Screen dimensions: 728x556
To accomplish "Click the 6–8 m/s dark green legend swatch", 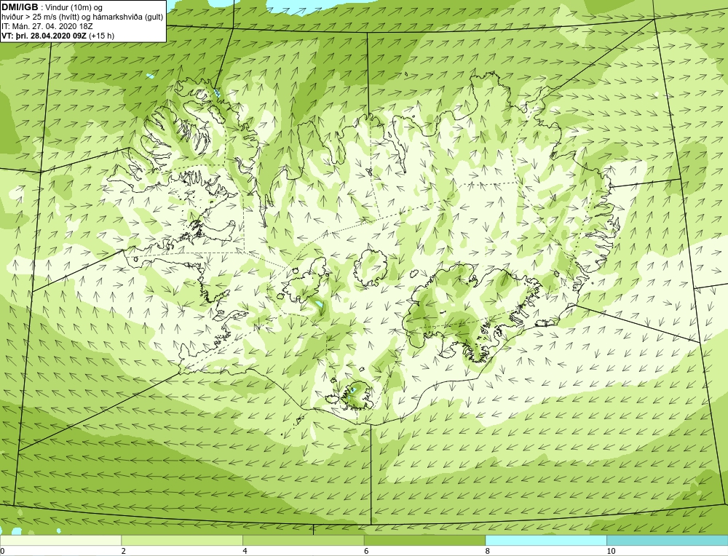I will (424, 540).
